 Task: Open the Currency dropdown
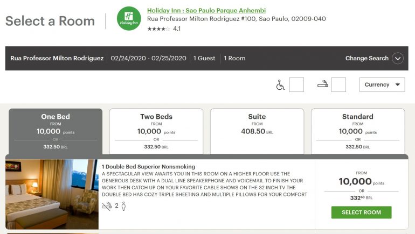pos(382,85)
